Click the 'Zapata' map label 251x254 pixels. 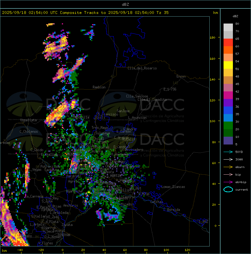click(67, 225)
